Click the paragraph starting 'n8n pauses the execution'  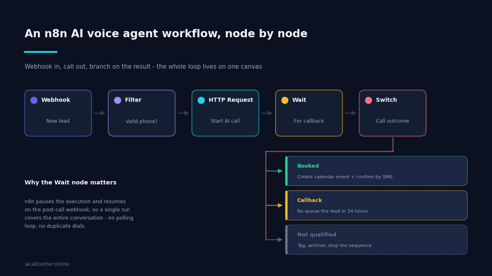[79, 214]
